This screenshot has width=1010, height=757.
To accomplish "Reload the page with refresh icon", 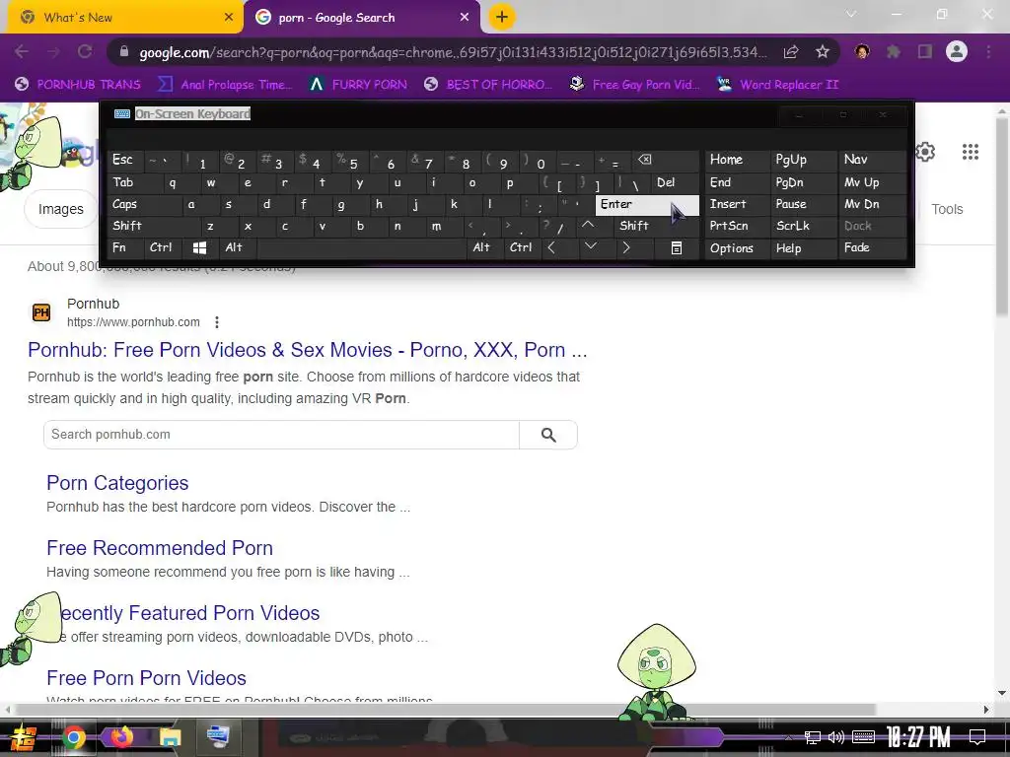I will pos(85,51).
